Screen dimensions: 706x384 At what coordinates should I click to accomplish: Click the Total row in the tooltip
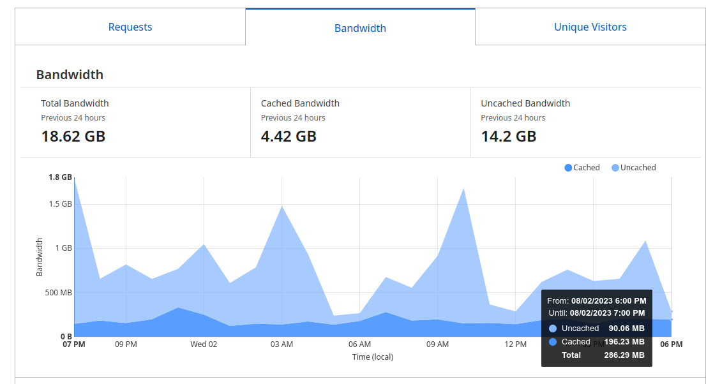pos(571,355)
